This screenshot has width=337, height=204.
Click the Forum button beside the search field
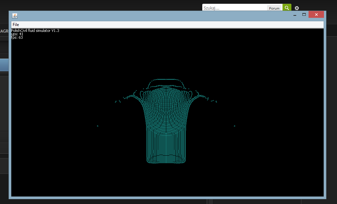click(274, 8)
